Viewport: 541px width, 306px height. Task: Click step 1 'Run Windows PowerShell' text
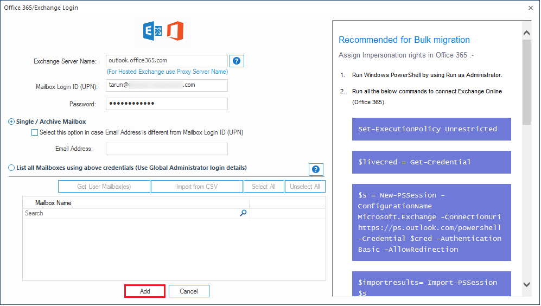[x=427, y=75]
